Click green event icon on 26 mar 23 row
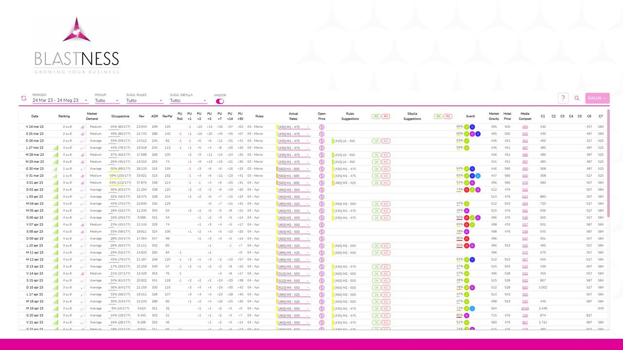The width and height of the screenshot is (623, 350). point(466,141)
